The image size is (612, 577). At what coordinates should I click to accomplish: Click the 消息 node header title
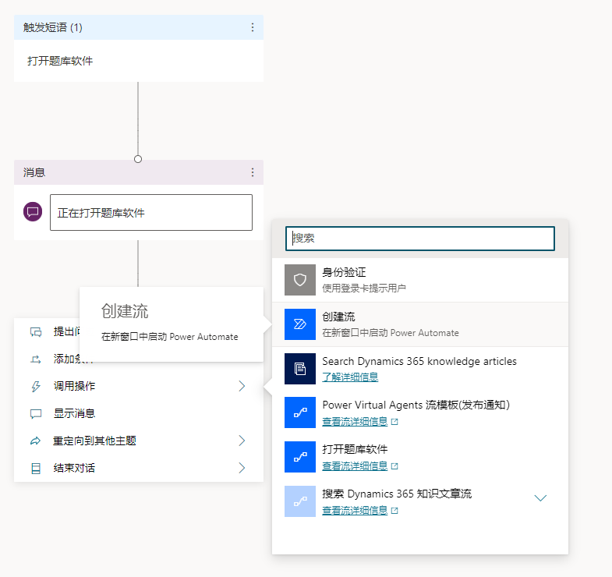pos(34,172)
